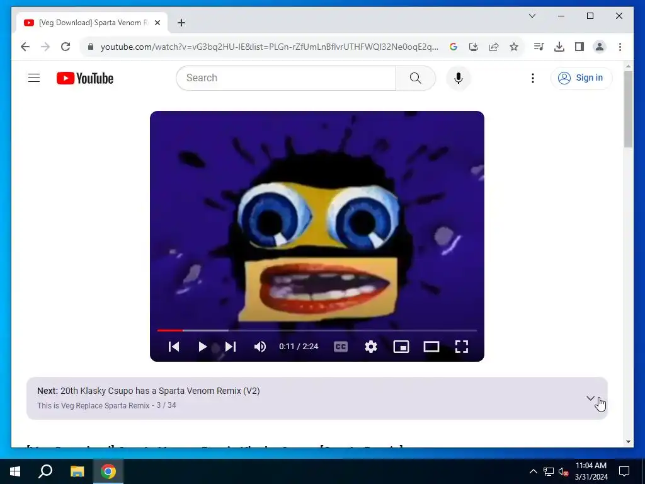
Task: Close the YouTube browser tab
Action: click(x=157, y=23)
